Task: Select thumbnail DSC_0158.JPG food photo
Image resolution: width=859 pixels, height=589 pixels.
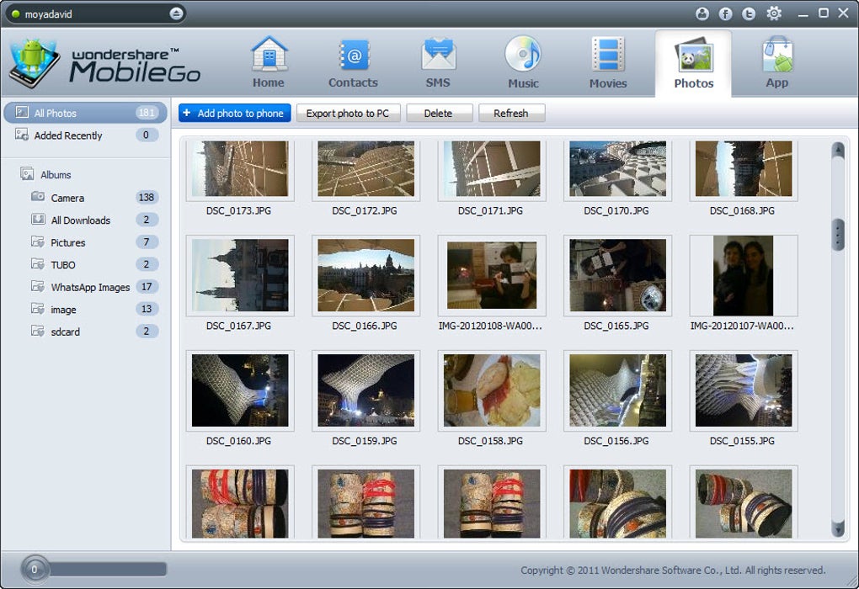Action: (x=492, y=390)
